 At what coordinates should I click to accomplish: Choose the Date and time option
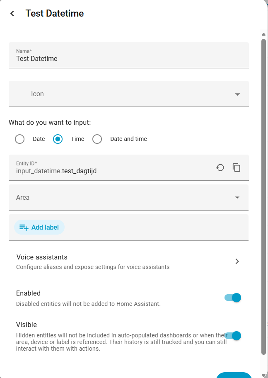click(x=97, y=139)
